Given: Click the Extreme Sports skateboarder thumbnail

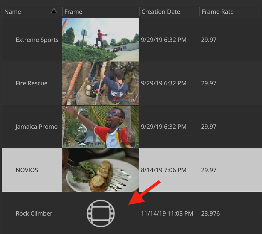Looking at the screenshot, I should 101,40.
